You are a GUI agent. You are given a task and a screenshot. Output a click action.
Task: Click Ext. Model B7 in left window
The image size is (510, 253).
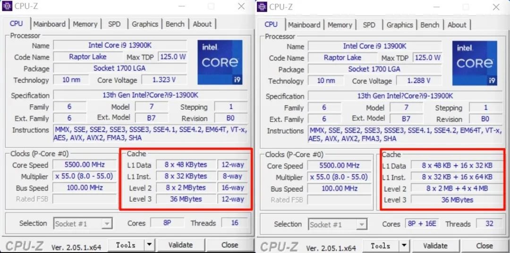(151, 118)
